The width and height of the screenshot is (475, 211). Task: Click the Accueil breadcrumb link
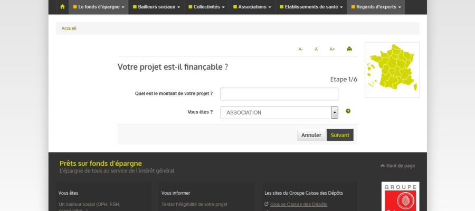[69, 28]
